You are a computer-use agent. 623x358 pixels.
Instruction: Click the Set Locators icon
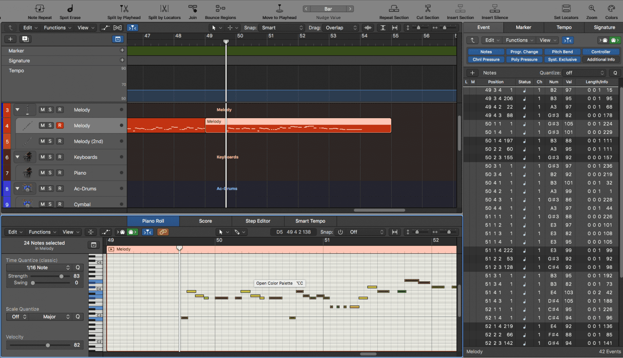click(566, 9)
